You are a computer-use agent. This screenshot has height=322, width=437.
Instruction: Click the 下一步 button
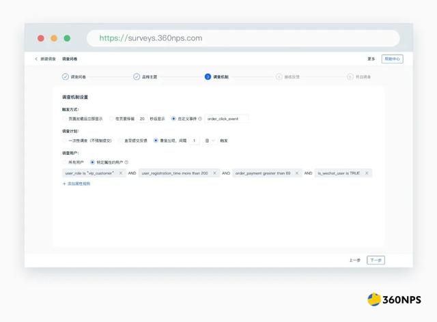click(375, 260)
